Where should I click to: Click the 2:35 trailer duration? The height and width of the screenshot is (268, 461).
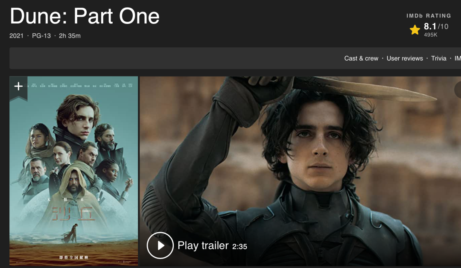coord(239,247)
